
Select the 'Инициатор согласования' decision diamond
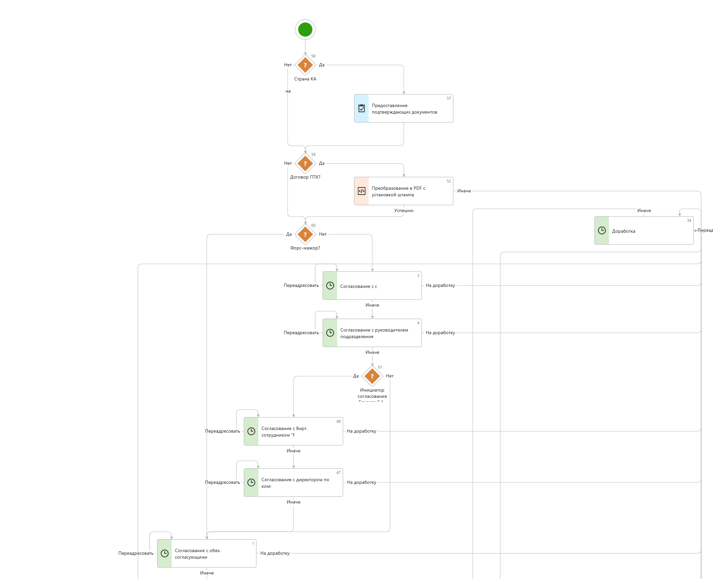372,376
